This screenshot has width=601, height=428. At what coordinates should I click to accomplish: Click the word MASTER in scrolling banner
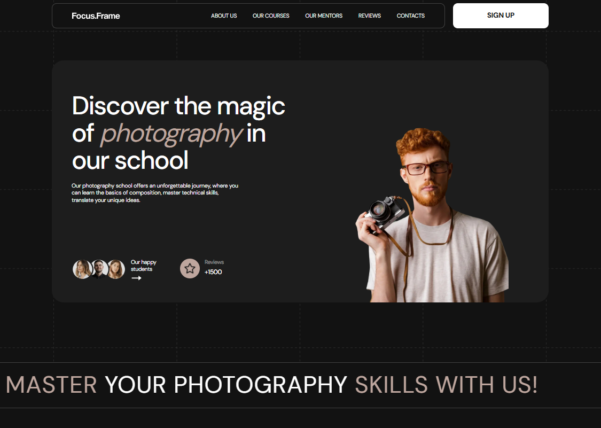pos(51,385)
